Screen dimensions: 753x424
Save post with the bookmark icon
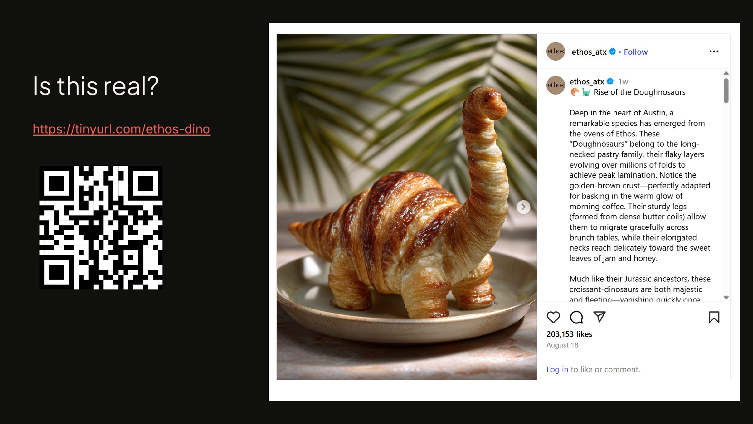(x=714, y=317)
